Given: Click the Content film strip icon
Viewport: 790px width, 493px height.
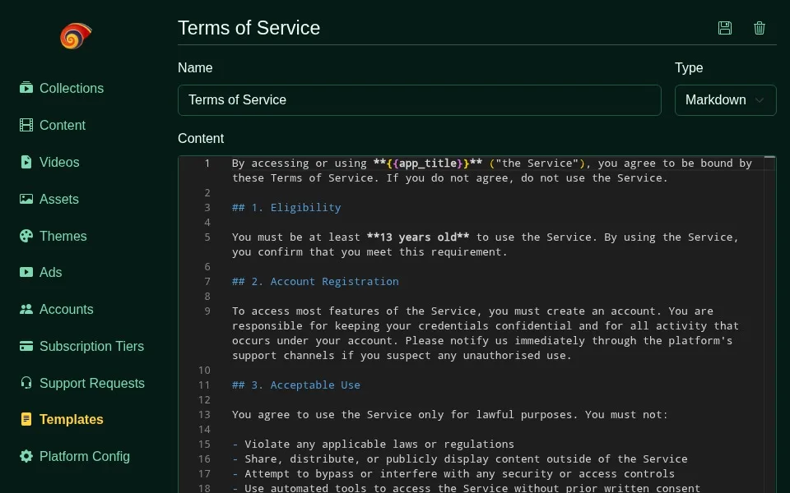Looking at the screenshot, I should tap(26, 125).
